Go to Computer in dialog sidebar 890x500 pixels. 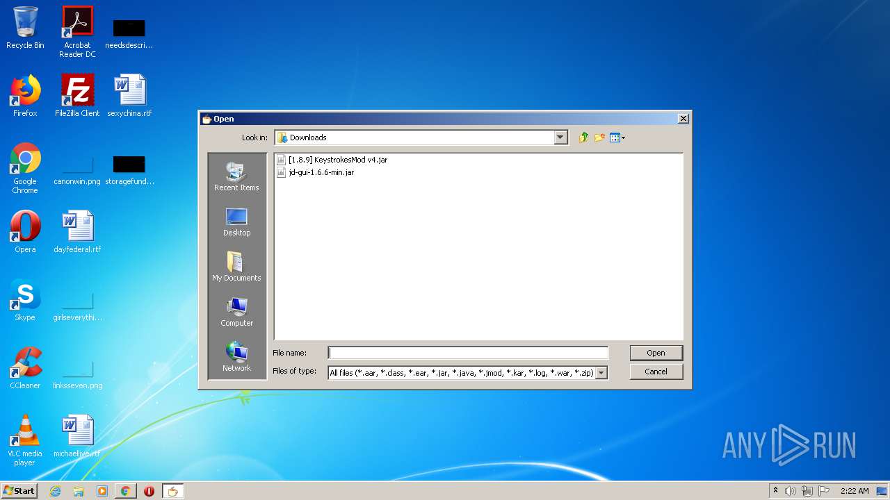coord(236,312)
